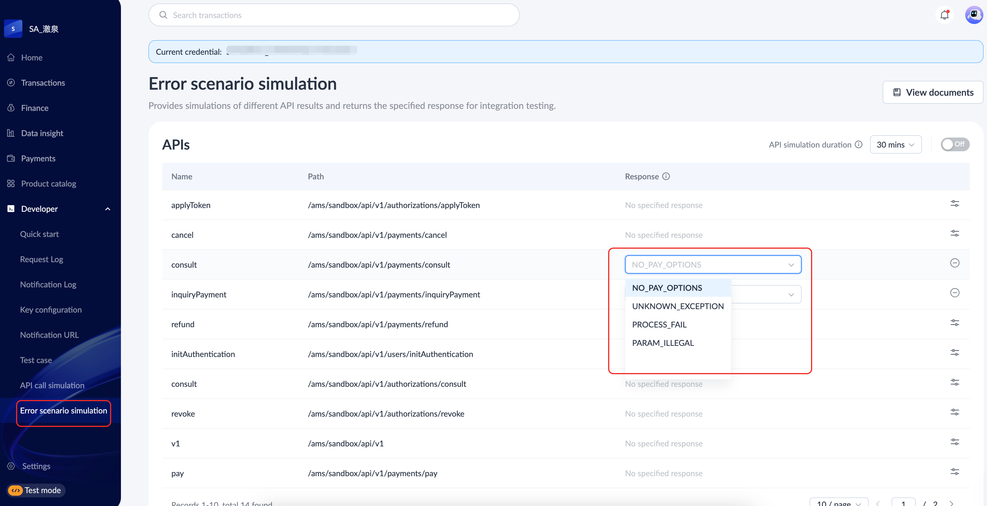Click settings icon in refund row
Screen dimensions: 987x506
tap(954, 323)
